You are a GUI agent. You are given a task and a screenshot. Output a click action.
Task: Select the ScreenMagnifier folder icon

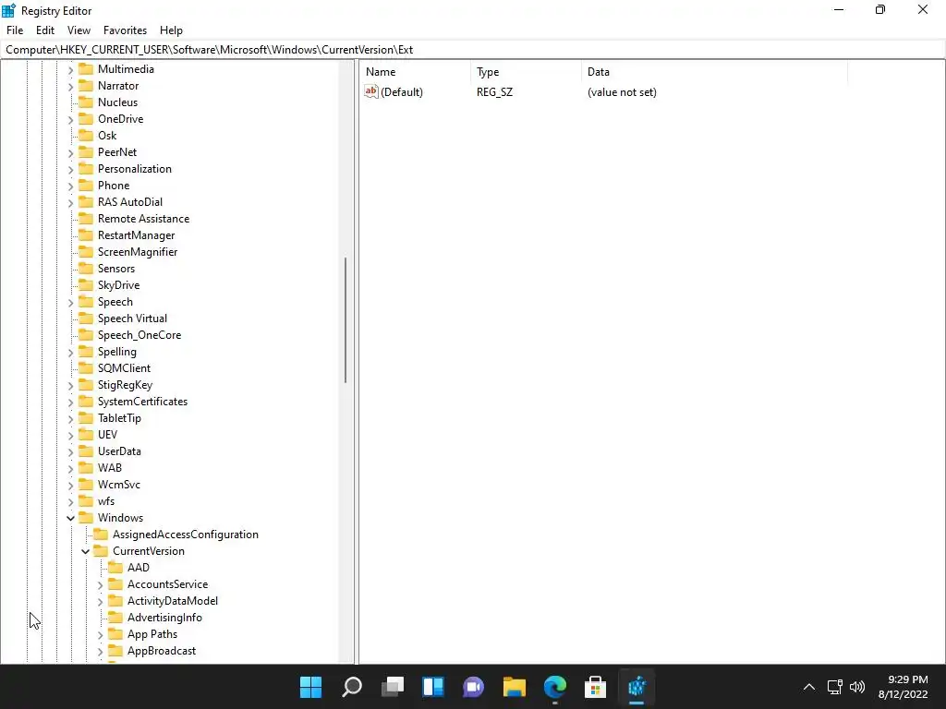coord(86,251)
